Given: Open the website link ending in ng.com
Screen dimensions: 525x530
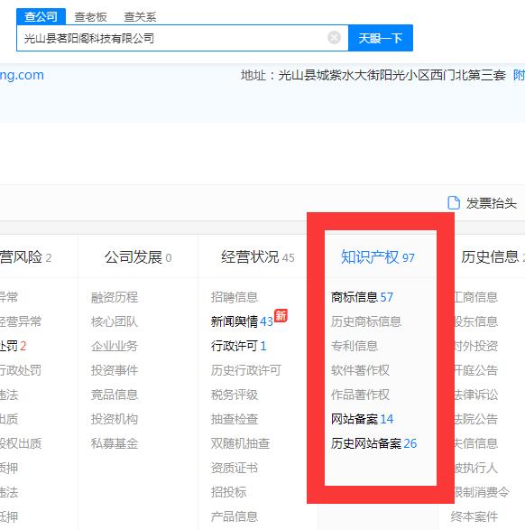Looking at the screenshot, I should coord(22,75).
